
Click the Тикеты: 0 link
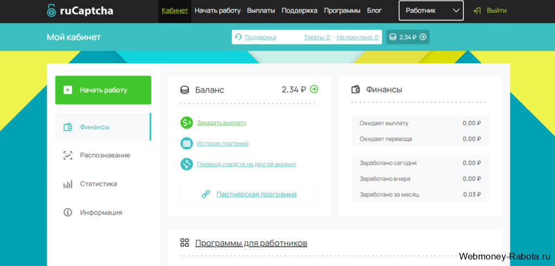pos(317,37)
